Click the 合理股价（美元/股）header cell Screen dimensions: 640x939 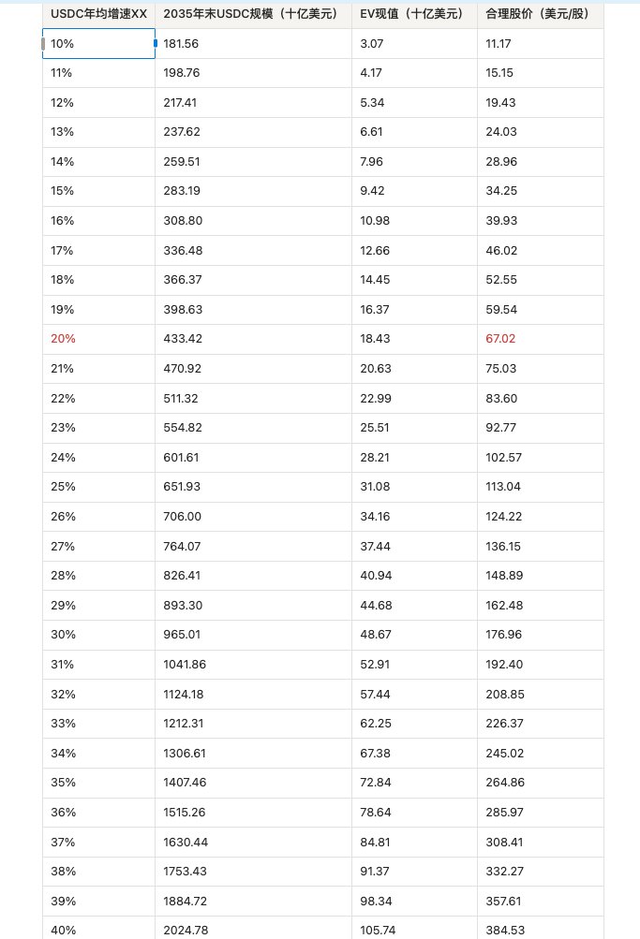[540, 14]
